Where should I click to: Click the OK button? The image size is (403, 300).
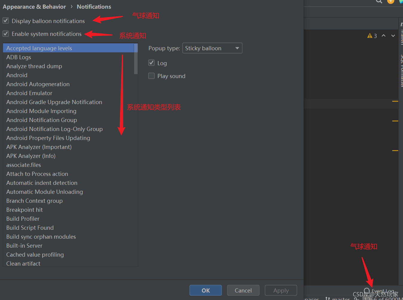tap(206, 290)
